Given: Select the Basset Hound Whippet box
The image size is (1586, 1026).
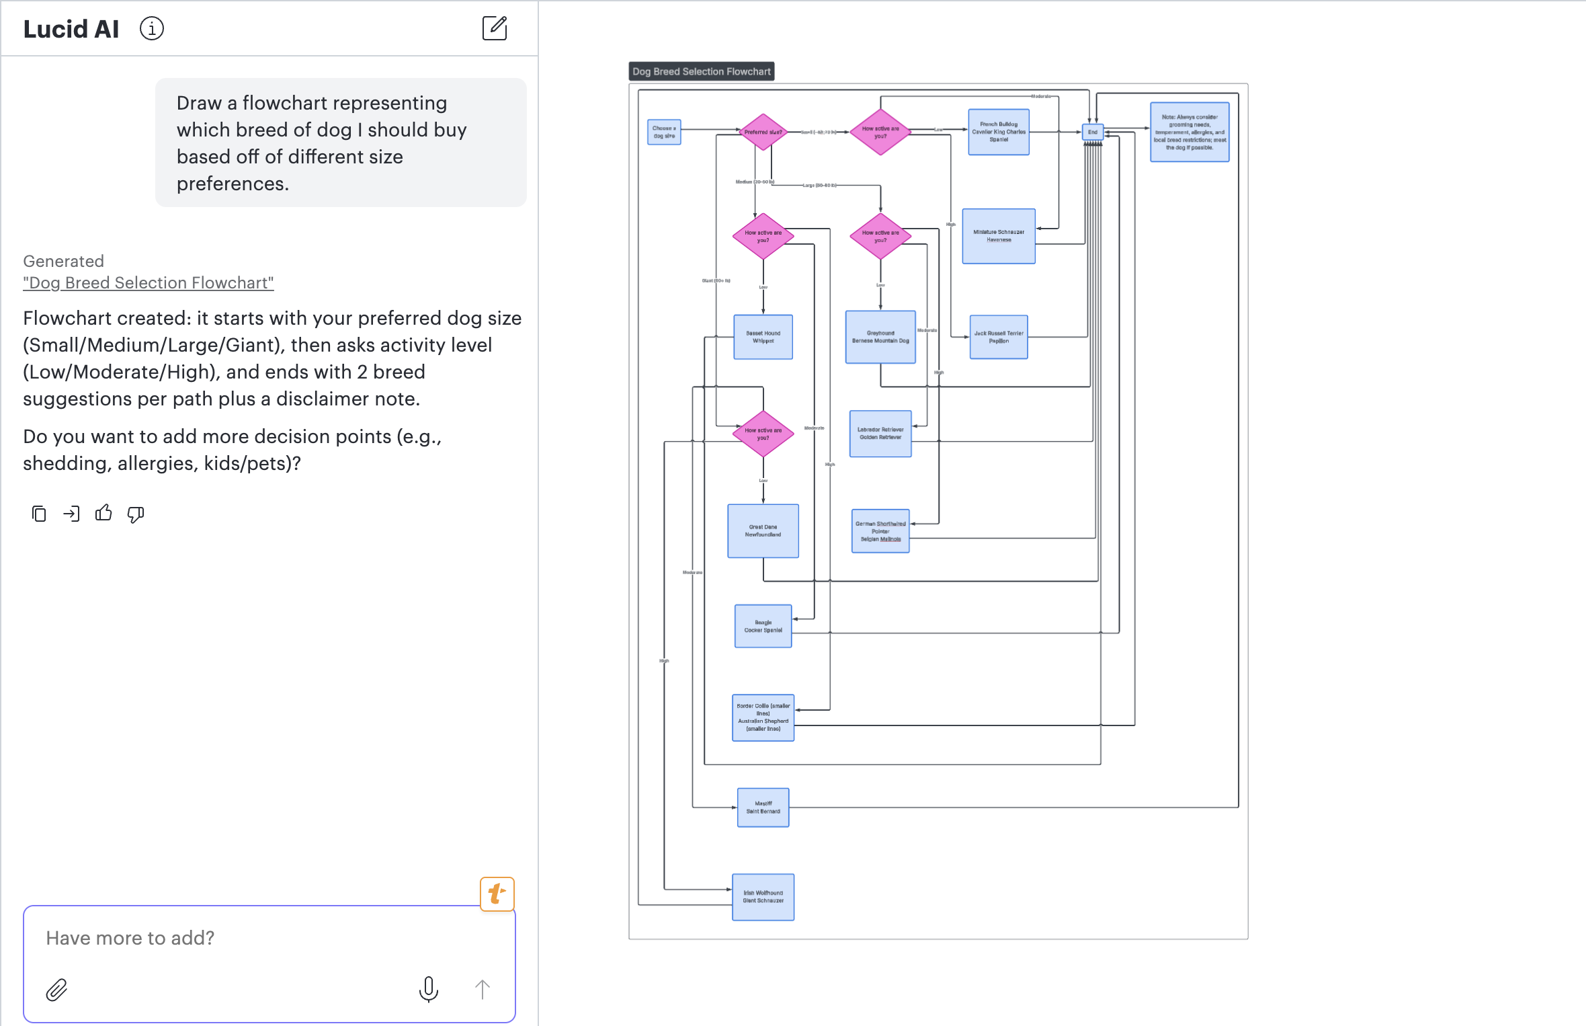Looking at the screenshot, I should pyautogui.click(x=763, y=337).
